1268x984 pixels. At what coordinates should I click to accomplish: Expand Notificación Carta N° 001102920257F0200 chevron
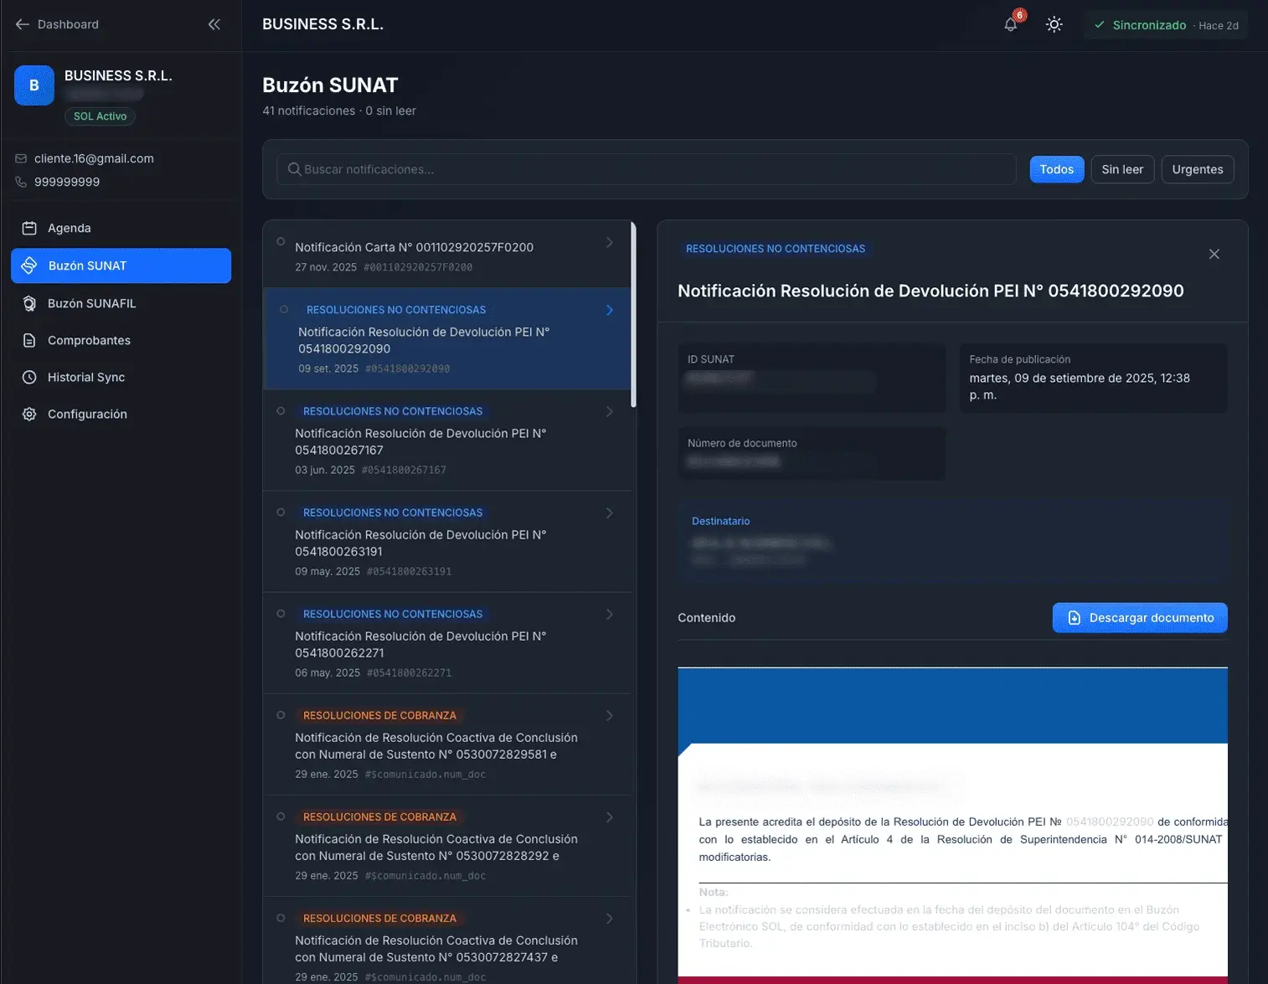(x=609, y=243)
